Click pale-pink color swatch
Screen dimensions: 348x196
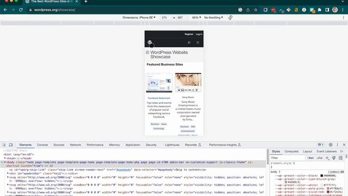click(x=328, y=188)
